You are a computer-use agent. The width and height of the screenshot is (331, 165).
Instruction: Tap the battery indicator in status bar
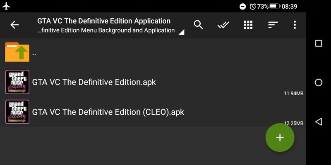pyautogui.click(x=275, y=6)
